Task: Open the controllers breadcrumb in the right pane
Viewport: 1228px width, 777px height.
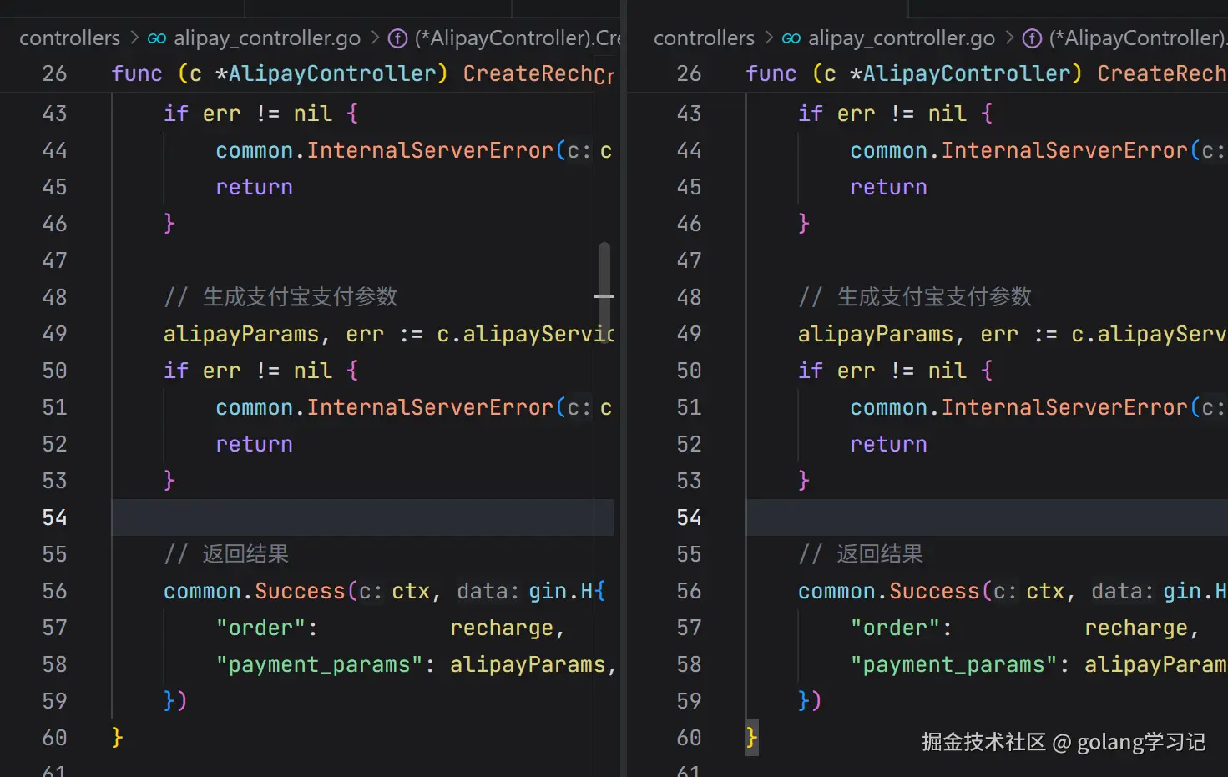Action: pyautogui.click(x=704, y=38)
